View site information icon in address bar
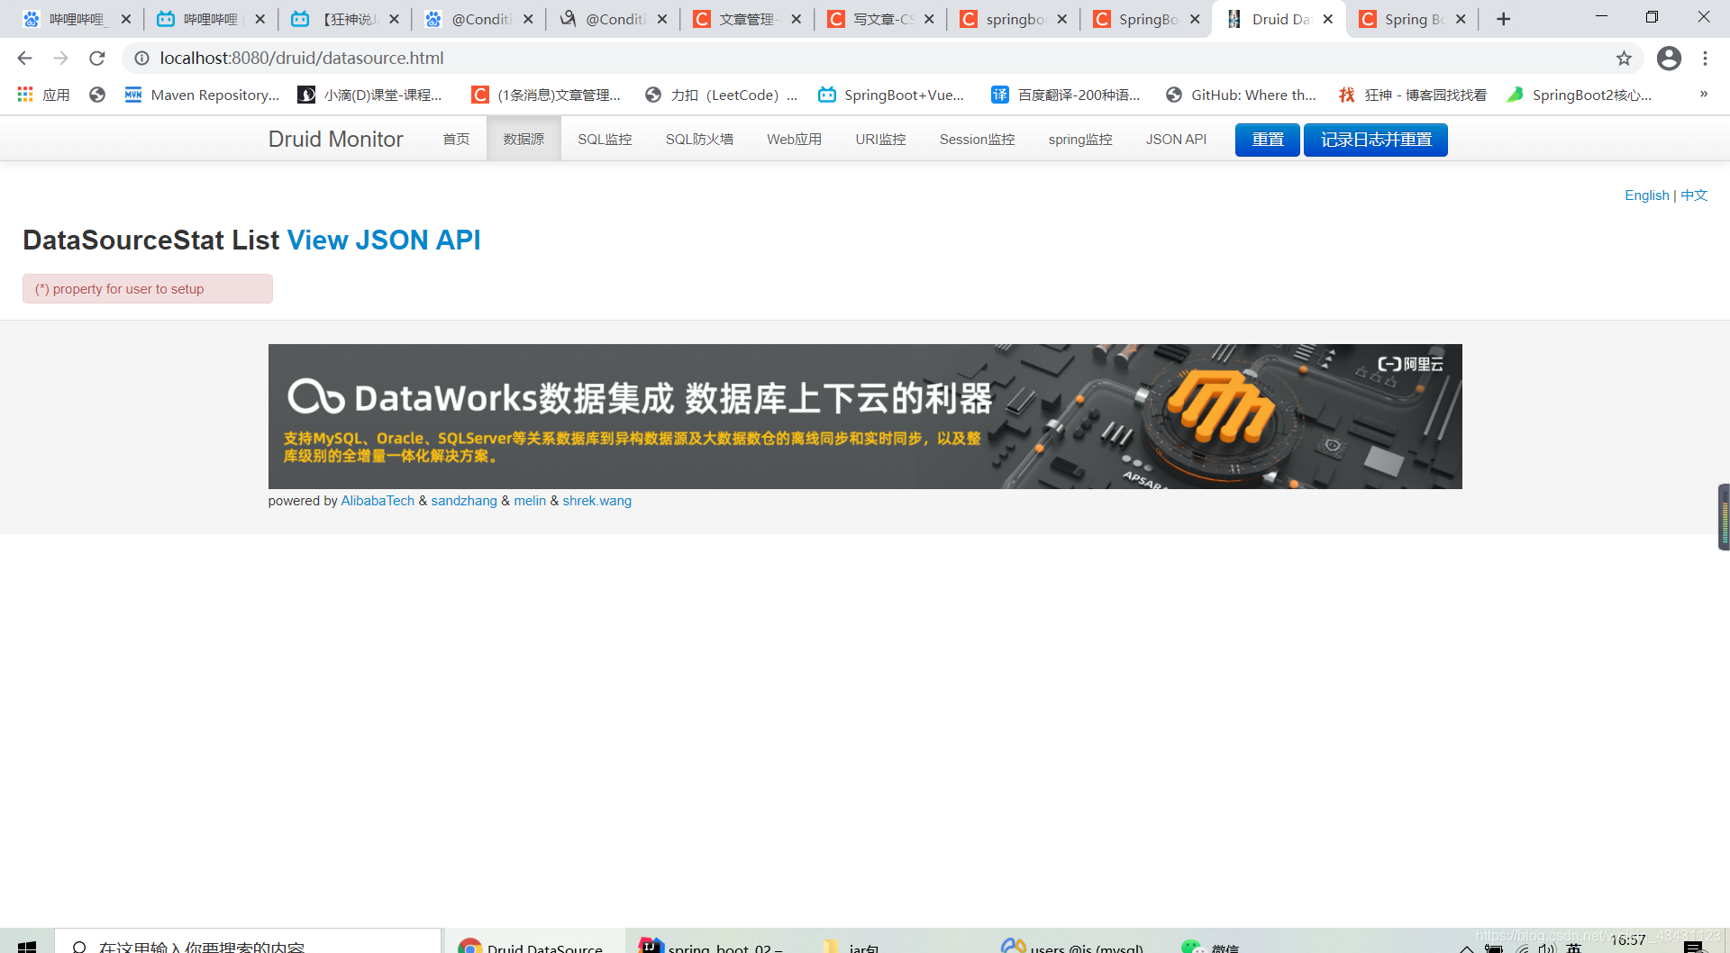The image size is (1730, 953). [141, 59]
